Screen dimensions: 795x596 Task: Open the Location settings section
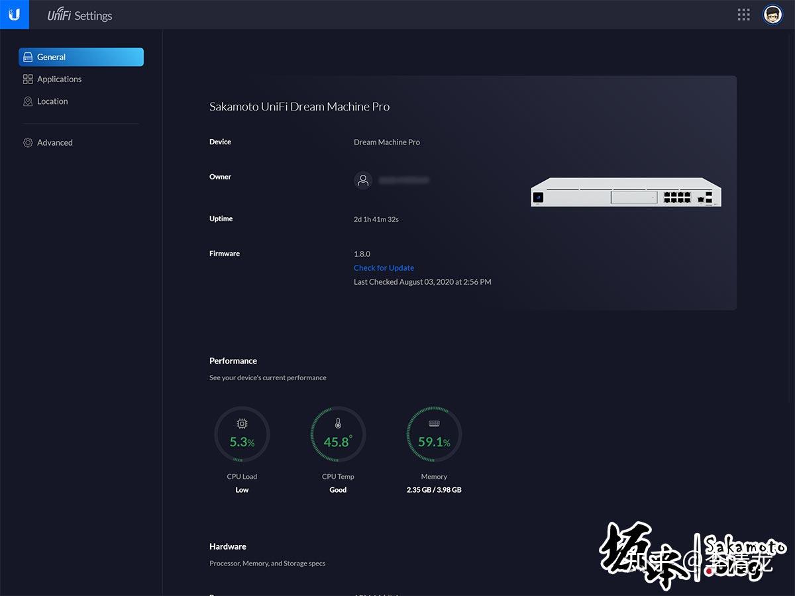click(53, 101)
